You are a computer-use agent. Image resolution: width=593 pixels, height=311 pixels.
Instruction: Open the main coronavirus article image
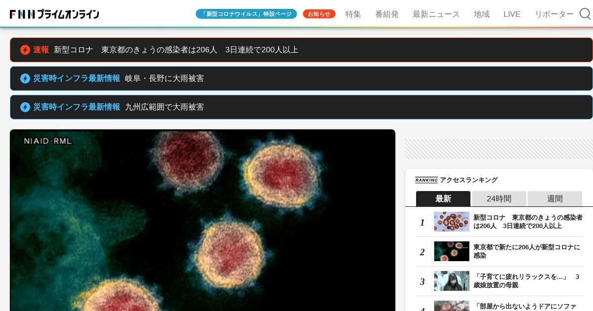coord(203,220)
